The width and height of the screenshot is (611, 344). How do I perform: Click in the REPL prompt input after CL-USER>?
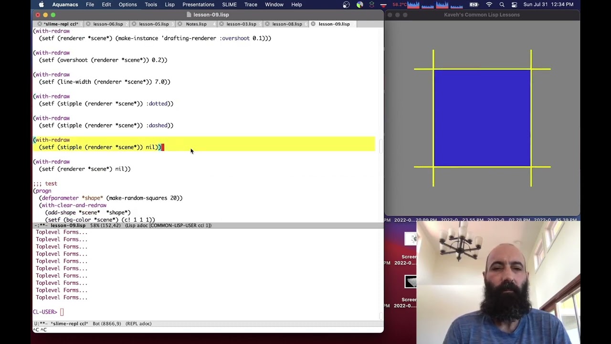(62, 312)
